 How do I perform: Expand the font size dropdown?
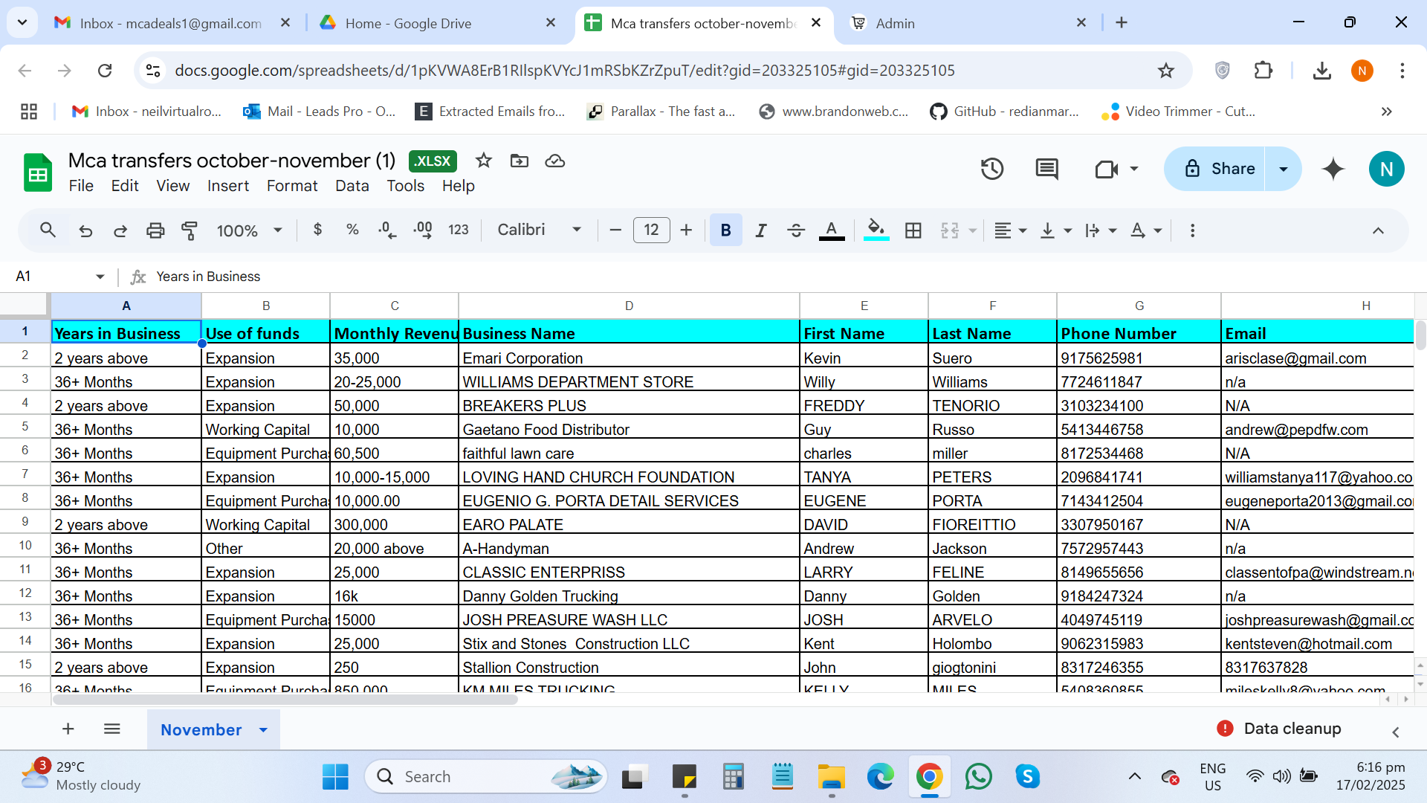click(651, 230)
